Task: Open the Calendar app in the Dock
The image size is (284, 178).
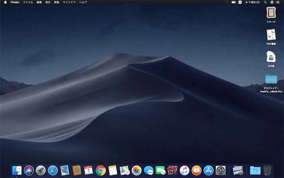Action: pos(89,170)
